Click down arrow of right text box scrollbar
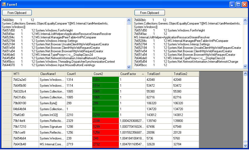Image resolution: width=249 pixels, height=160 pixels. (x=245, y=66)
